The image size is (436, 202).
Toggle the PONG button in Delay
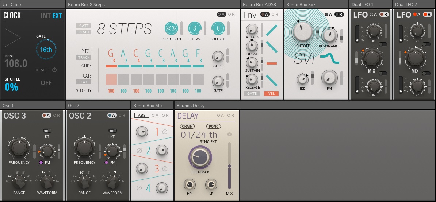pos(214,126)
